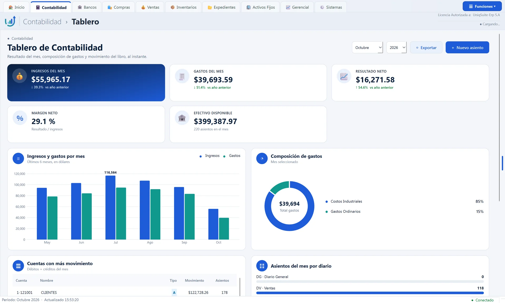
Task: Click the box icon on Inventarios tab
Action: point(173,7)
